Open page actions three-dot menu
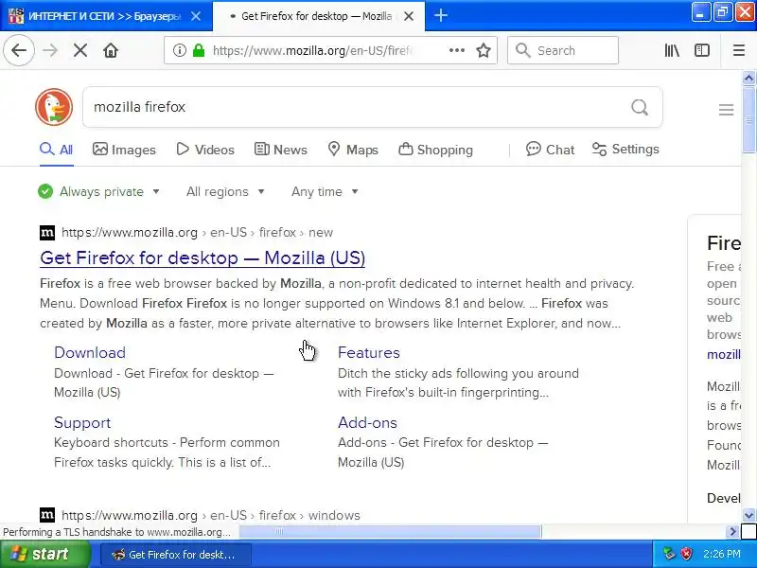The width and height of the screenshot is (757, 568). (457, 50)
